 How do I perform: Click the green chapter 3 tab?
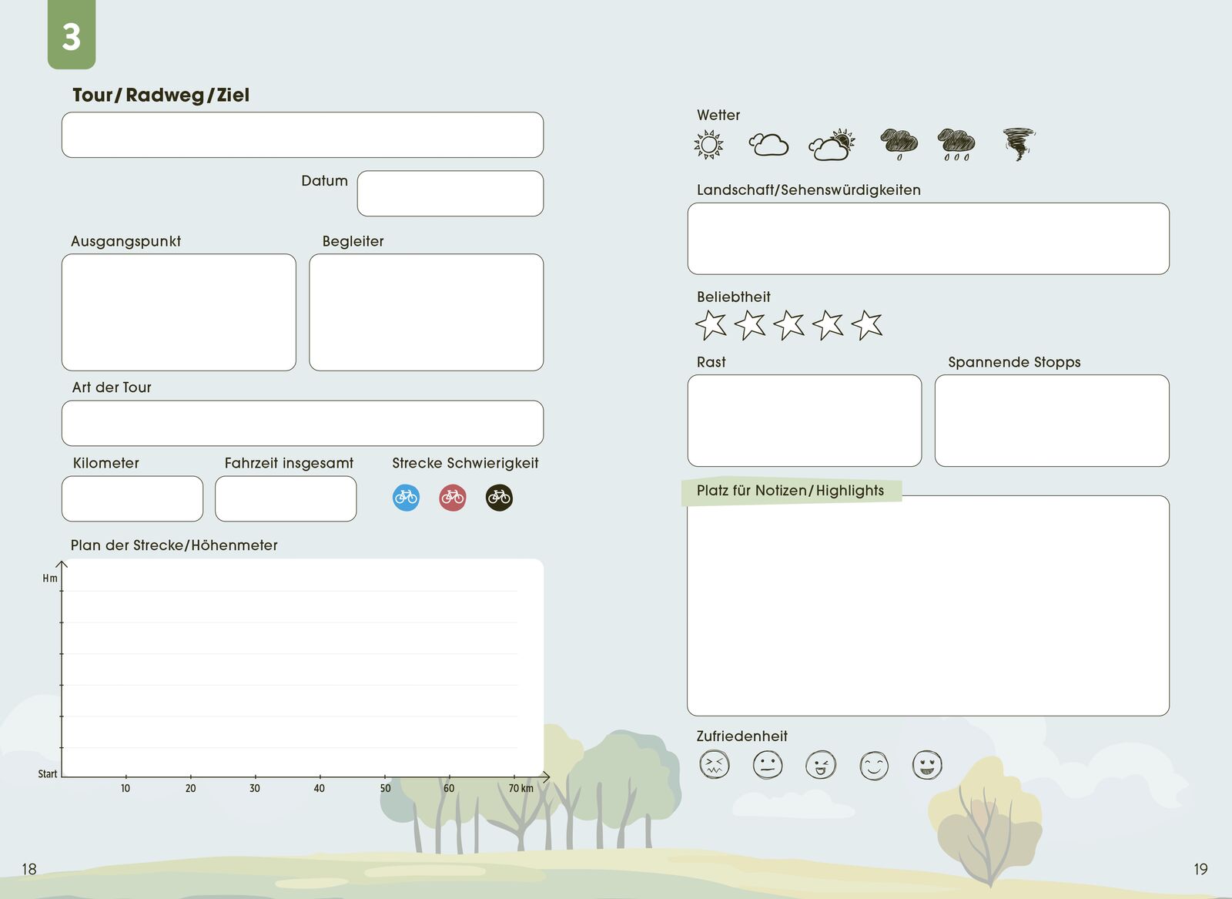pos(72,35)
